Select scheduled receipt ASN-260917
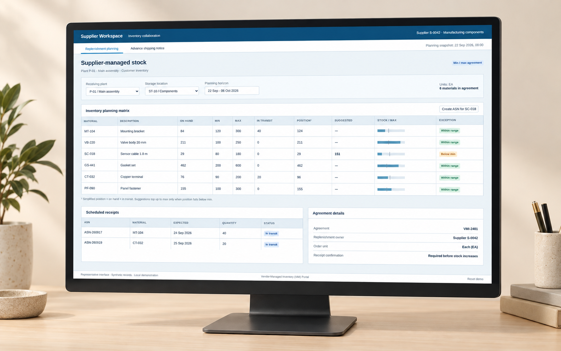The image size is (561, 351). (x=93, y=232)
